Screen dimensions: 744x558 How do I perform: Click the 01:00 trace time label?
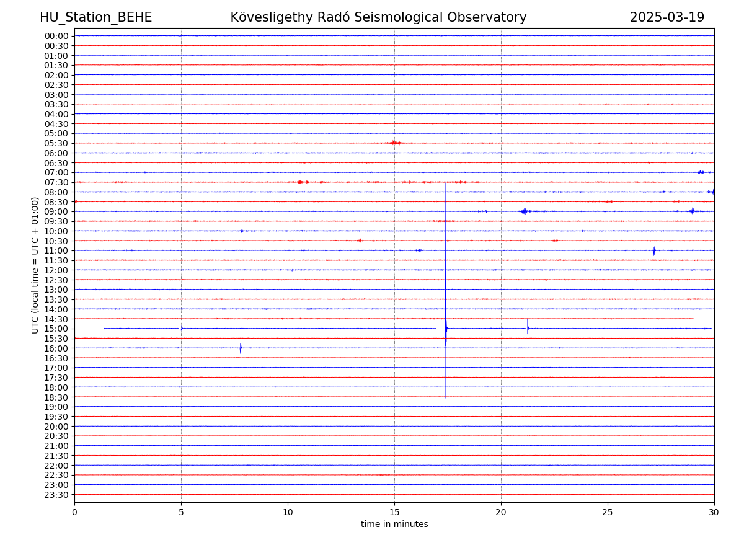(56, 55)
